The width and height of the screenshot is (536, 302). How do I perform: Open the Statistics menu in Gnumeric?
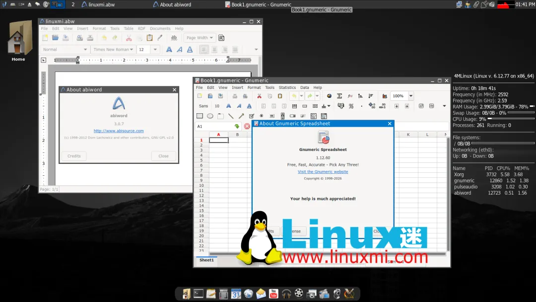point(287,87)
